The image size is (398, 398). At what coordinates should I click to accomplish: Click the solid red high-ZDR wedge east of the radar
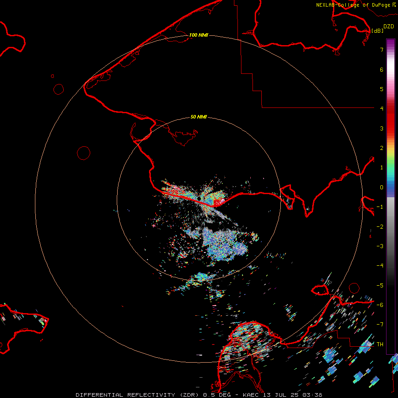pos(219,202)
